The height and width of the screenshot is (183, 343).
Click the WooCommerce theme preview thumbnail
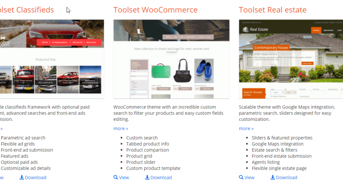coord(171,59)
